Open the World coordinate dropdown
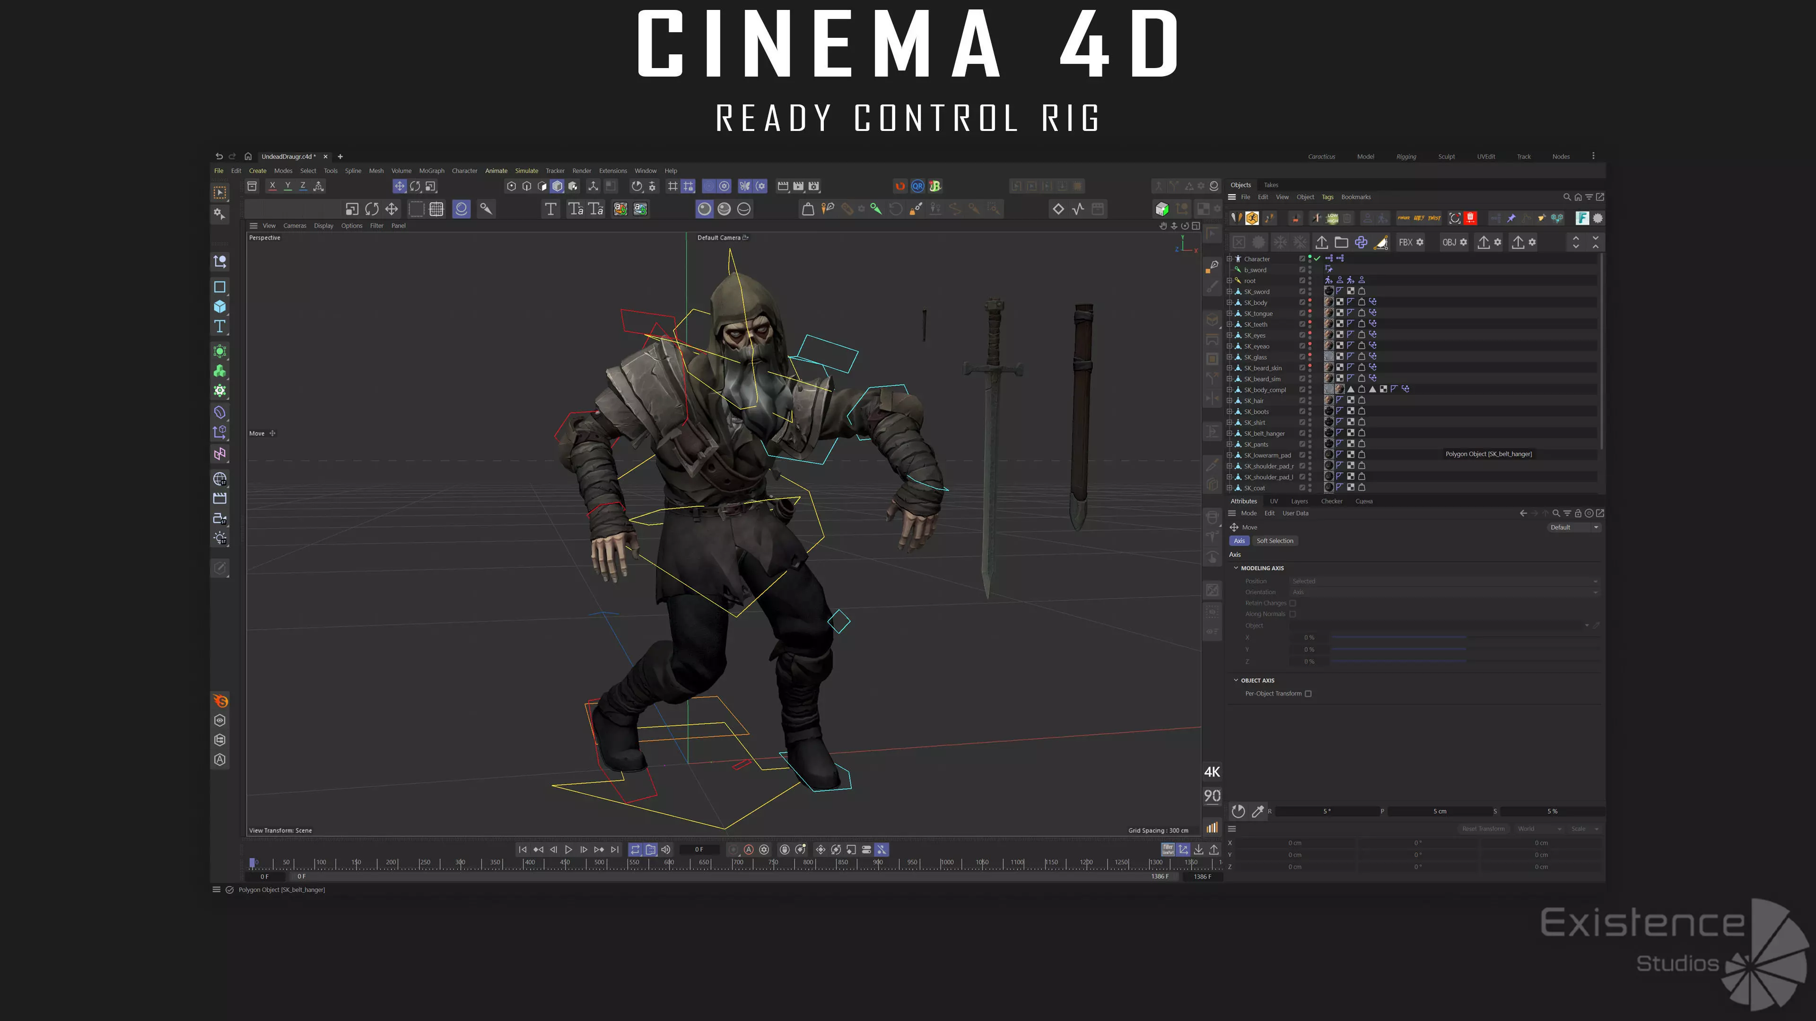This screenshot has width=1816, height=1021. 1540,830
